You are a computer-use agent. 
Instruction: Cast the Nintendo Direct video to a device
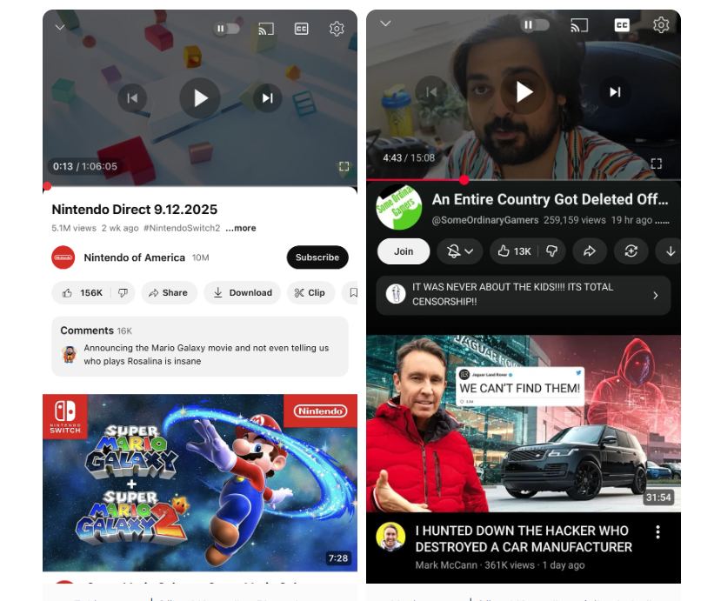click(x=266, y=29)
